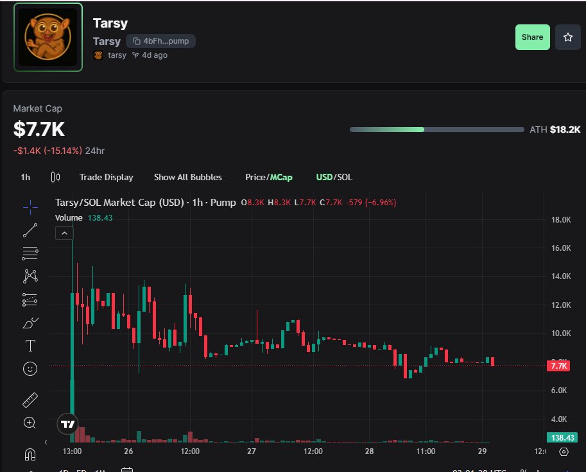Switch the USD/SOL currency toggle
The height and width of the screenshot is (472, 586).
[x=334, y=178]
